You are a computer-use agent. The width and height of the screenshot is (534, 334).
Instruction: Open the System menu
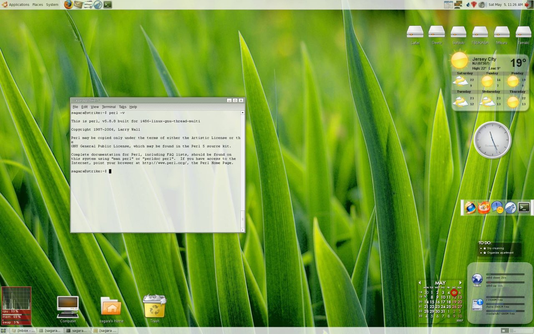click(52, 5)
